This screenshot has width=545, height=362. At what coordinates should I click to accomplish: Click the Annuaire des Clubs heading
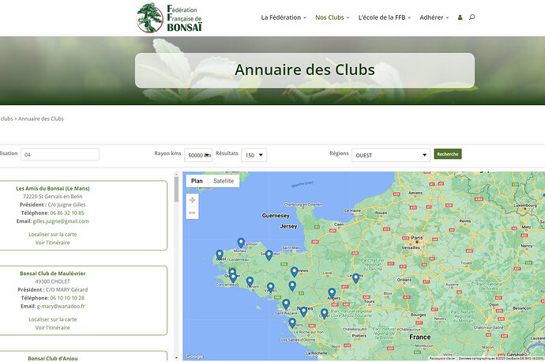305,70
